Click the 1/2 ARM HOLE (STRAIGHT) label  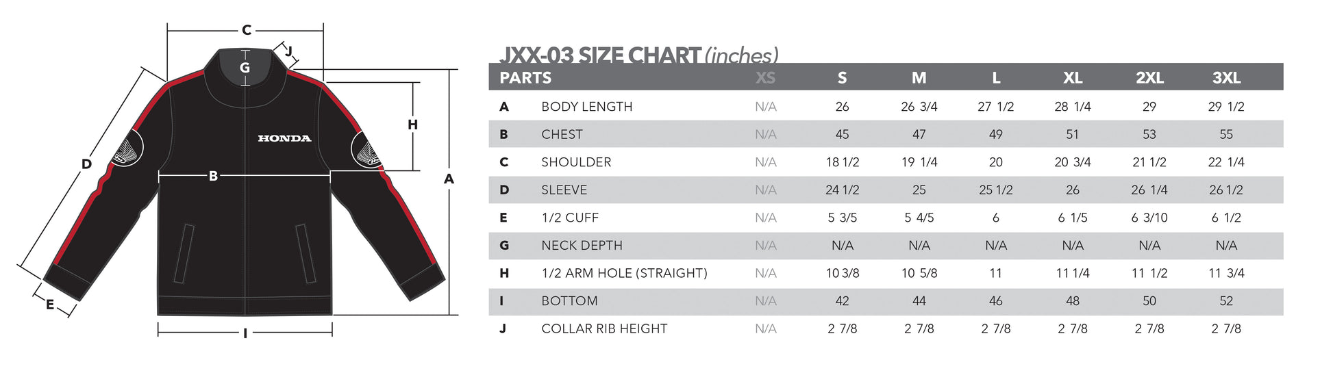(x=624, y=273)
